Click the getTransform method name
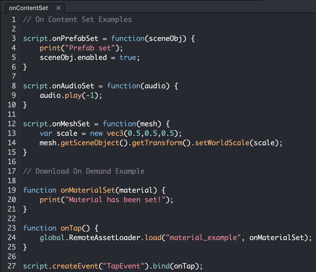Viewport: 316px width, 272px height. [157, 143]
